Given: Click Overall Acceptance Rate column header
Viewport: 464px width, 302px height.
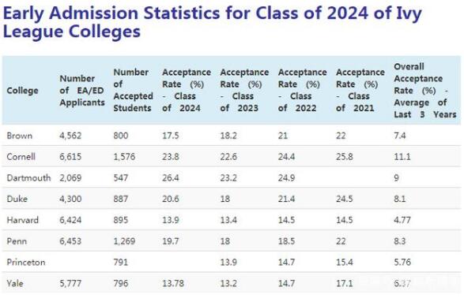Looking at the screenshot, I should (x=425, y=91).
